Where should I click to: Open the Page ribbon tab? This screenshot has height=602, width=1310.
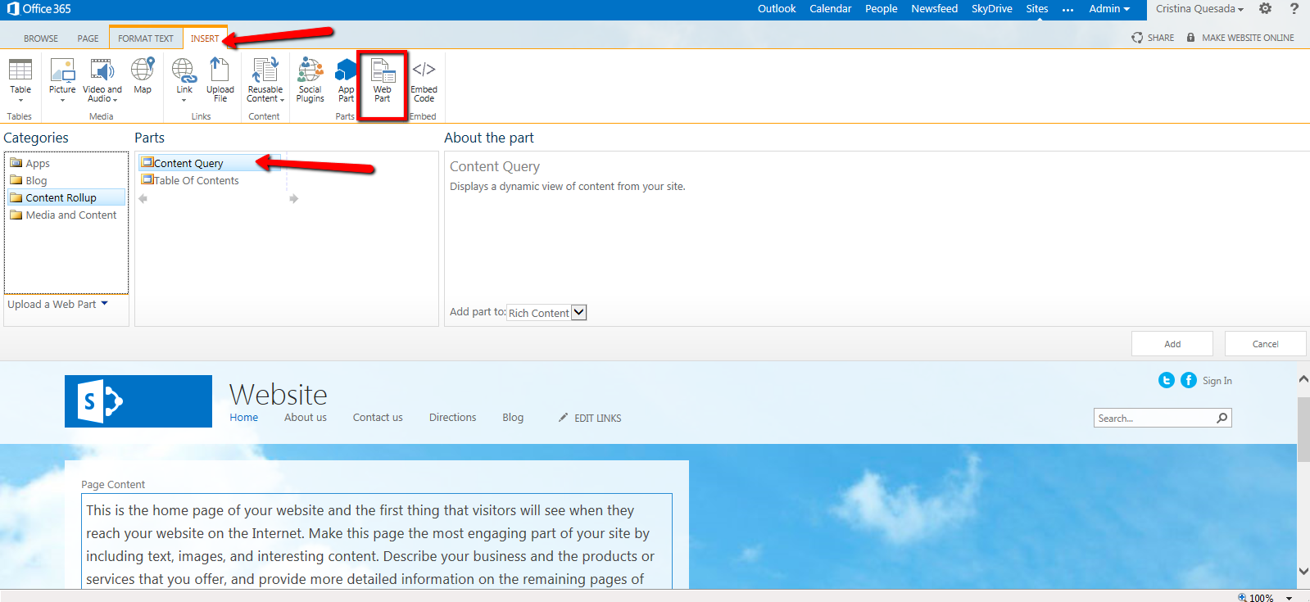tap(88, 38)
